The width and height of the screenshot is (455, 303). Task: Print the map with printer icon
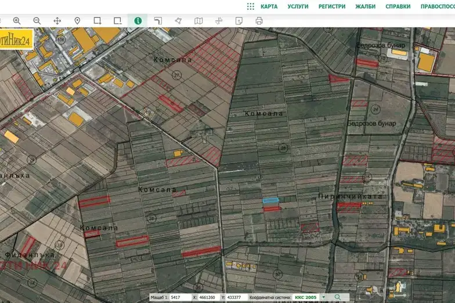[x=259, y=21]
